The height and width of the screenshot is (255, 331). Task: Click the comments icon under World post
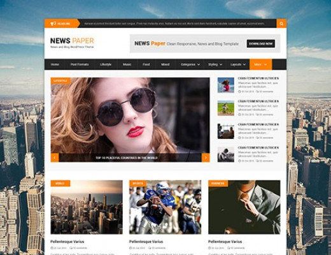(71, 248)
